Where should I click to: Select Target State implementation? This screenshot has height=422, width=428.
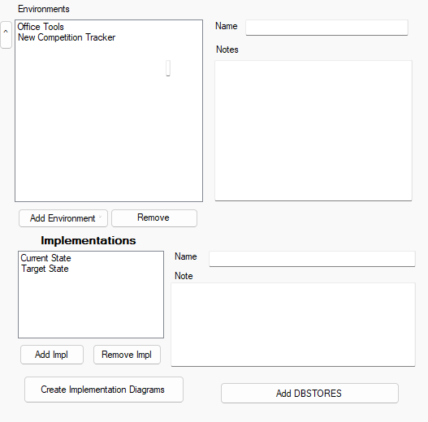pyautogui.click(x=45, y=269)
